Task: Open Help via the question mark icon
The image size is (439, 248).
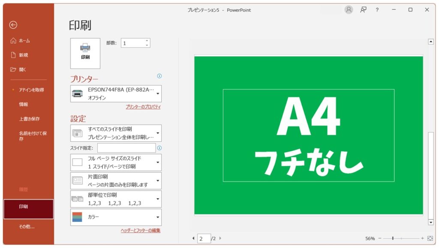Action: click(x=377, y=10)
